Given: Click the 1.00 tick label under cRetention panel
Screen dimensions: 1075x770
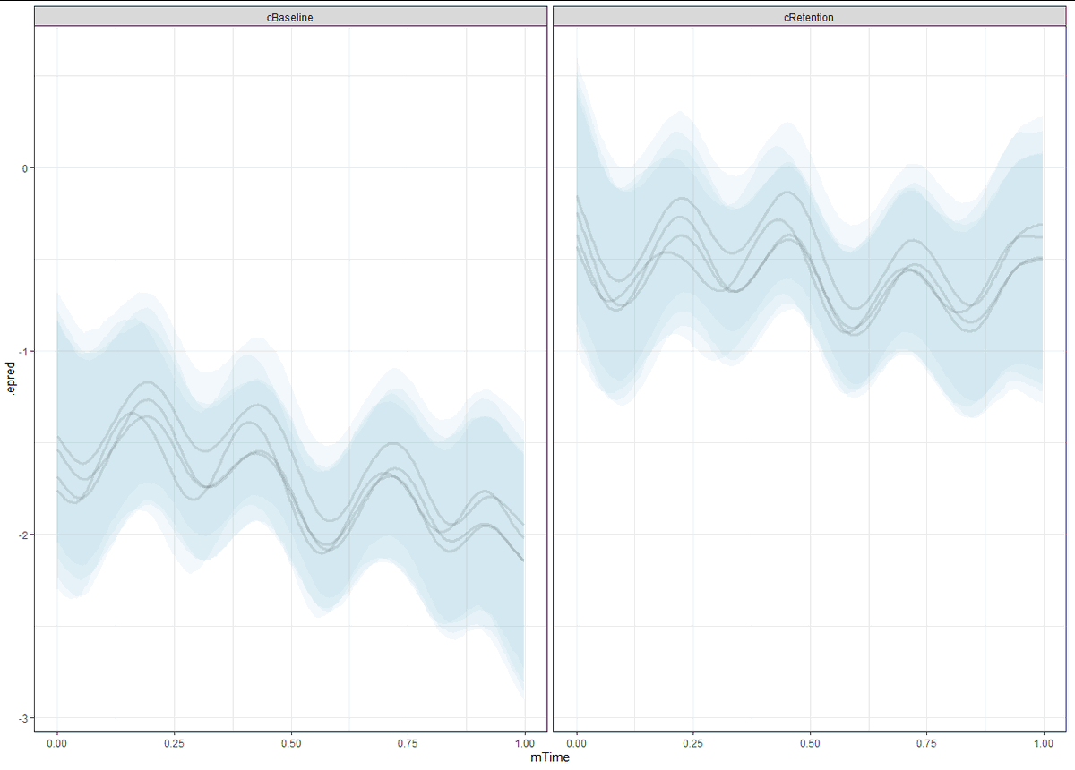Looking at the screenshot, I should click(x=1045, y=742).
